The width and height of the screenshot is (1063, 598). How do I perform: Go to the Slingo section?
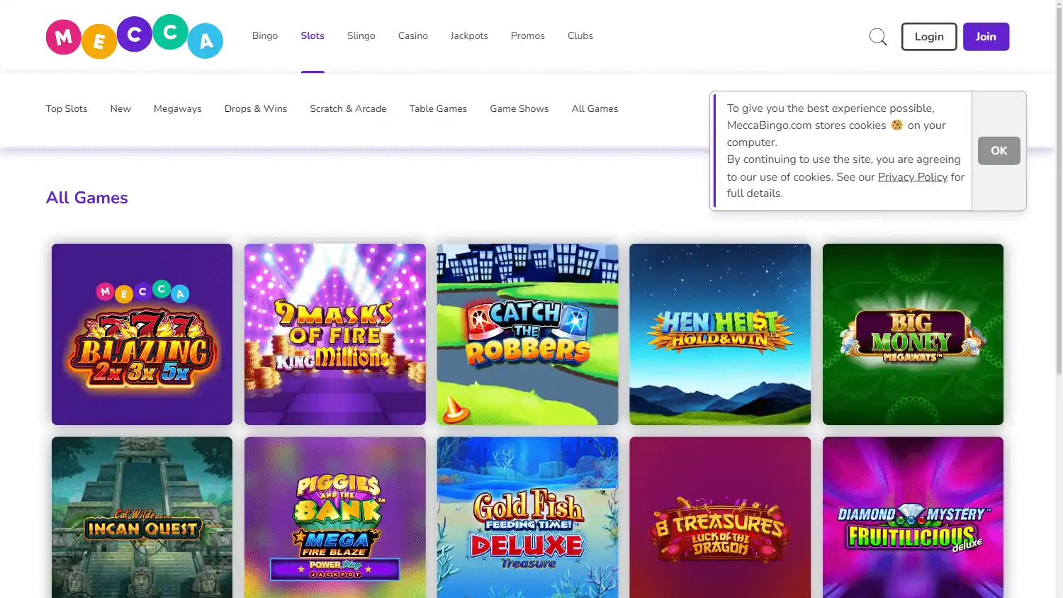[x=361, y=35]
